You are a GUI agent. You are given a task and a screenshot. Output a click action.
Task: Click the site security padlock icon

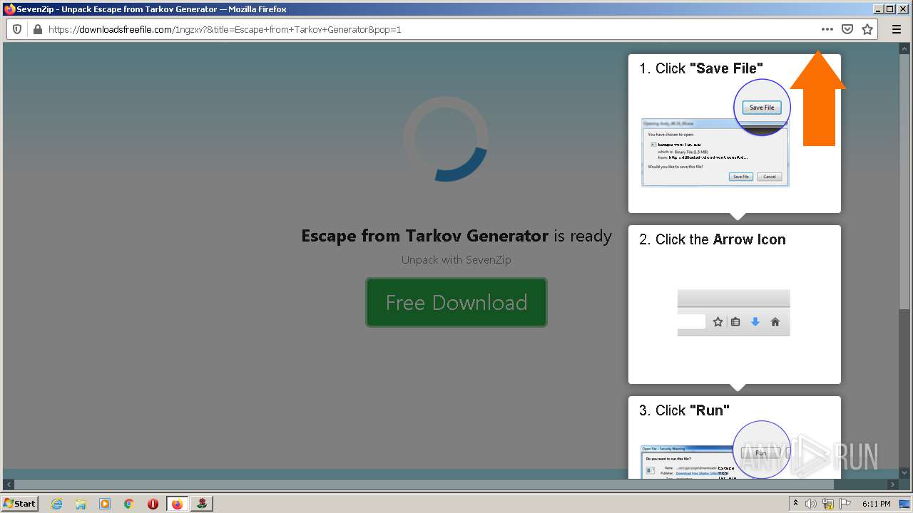[x=38, y=29]
